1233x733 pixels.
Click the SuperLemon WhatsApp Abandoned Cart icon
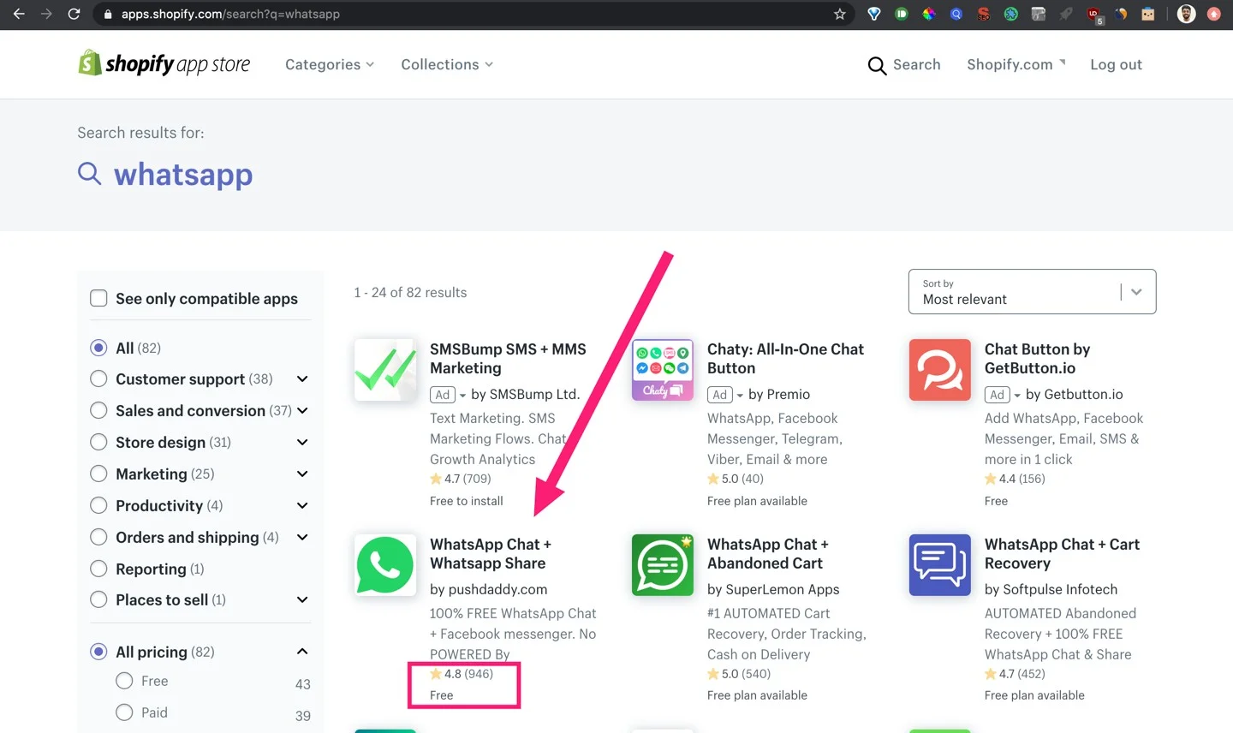point(662,565)
